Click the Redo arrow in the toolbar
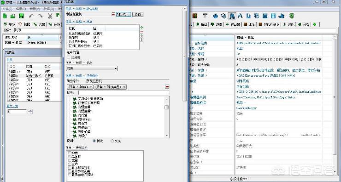 [40, 16]
